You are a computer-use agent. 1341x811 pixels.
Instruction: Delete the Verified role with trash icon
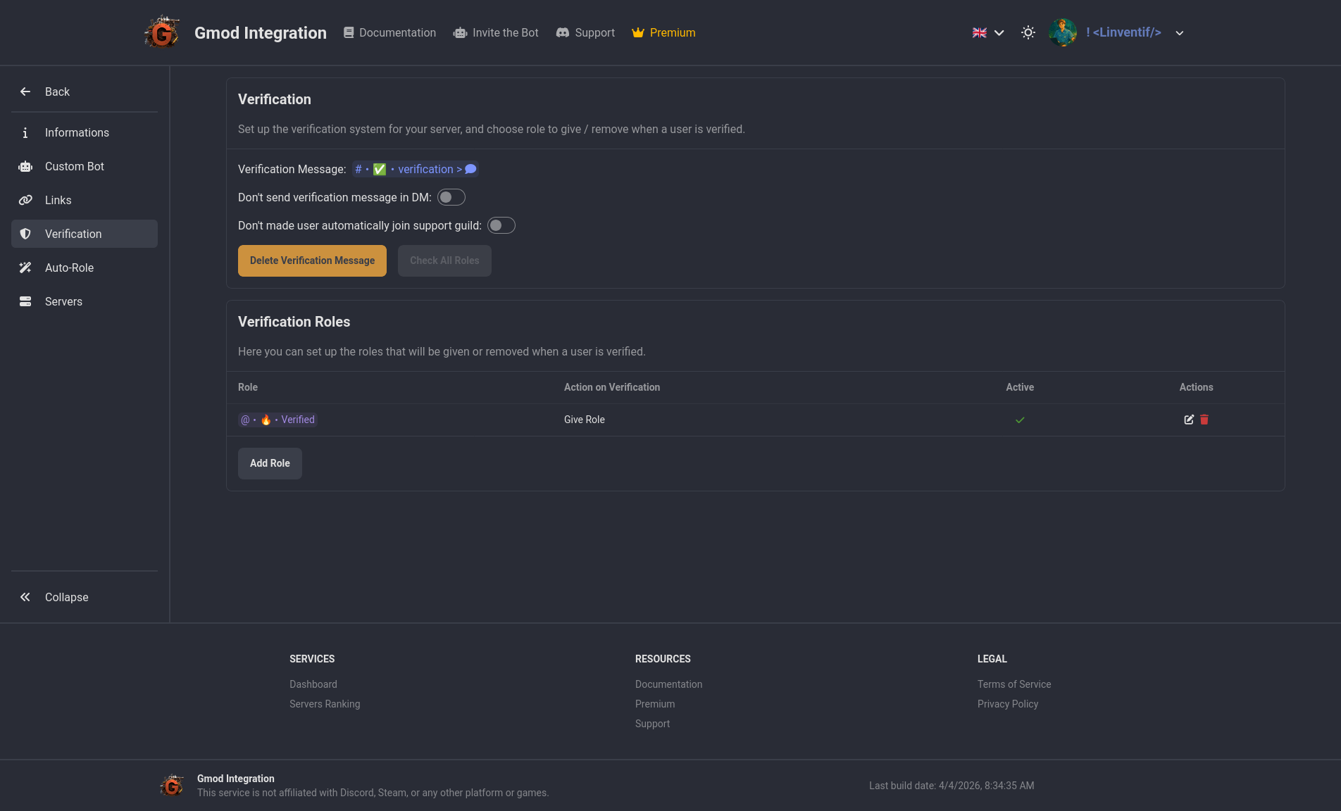[1204, 420]
